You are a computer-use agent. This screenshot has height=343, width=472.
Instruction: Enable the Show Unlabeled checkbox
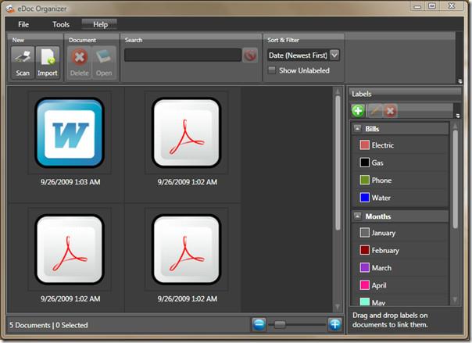point(272,70)
